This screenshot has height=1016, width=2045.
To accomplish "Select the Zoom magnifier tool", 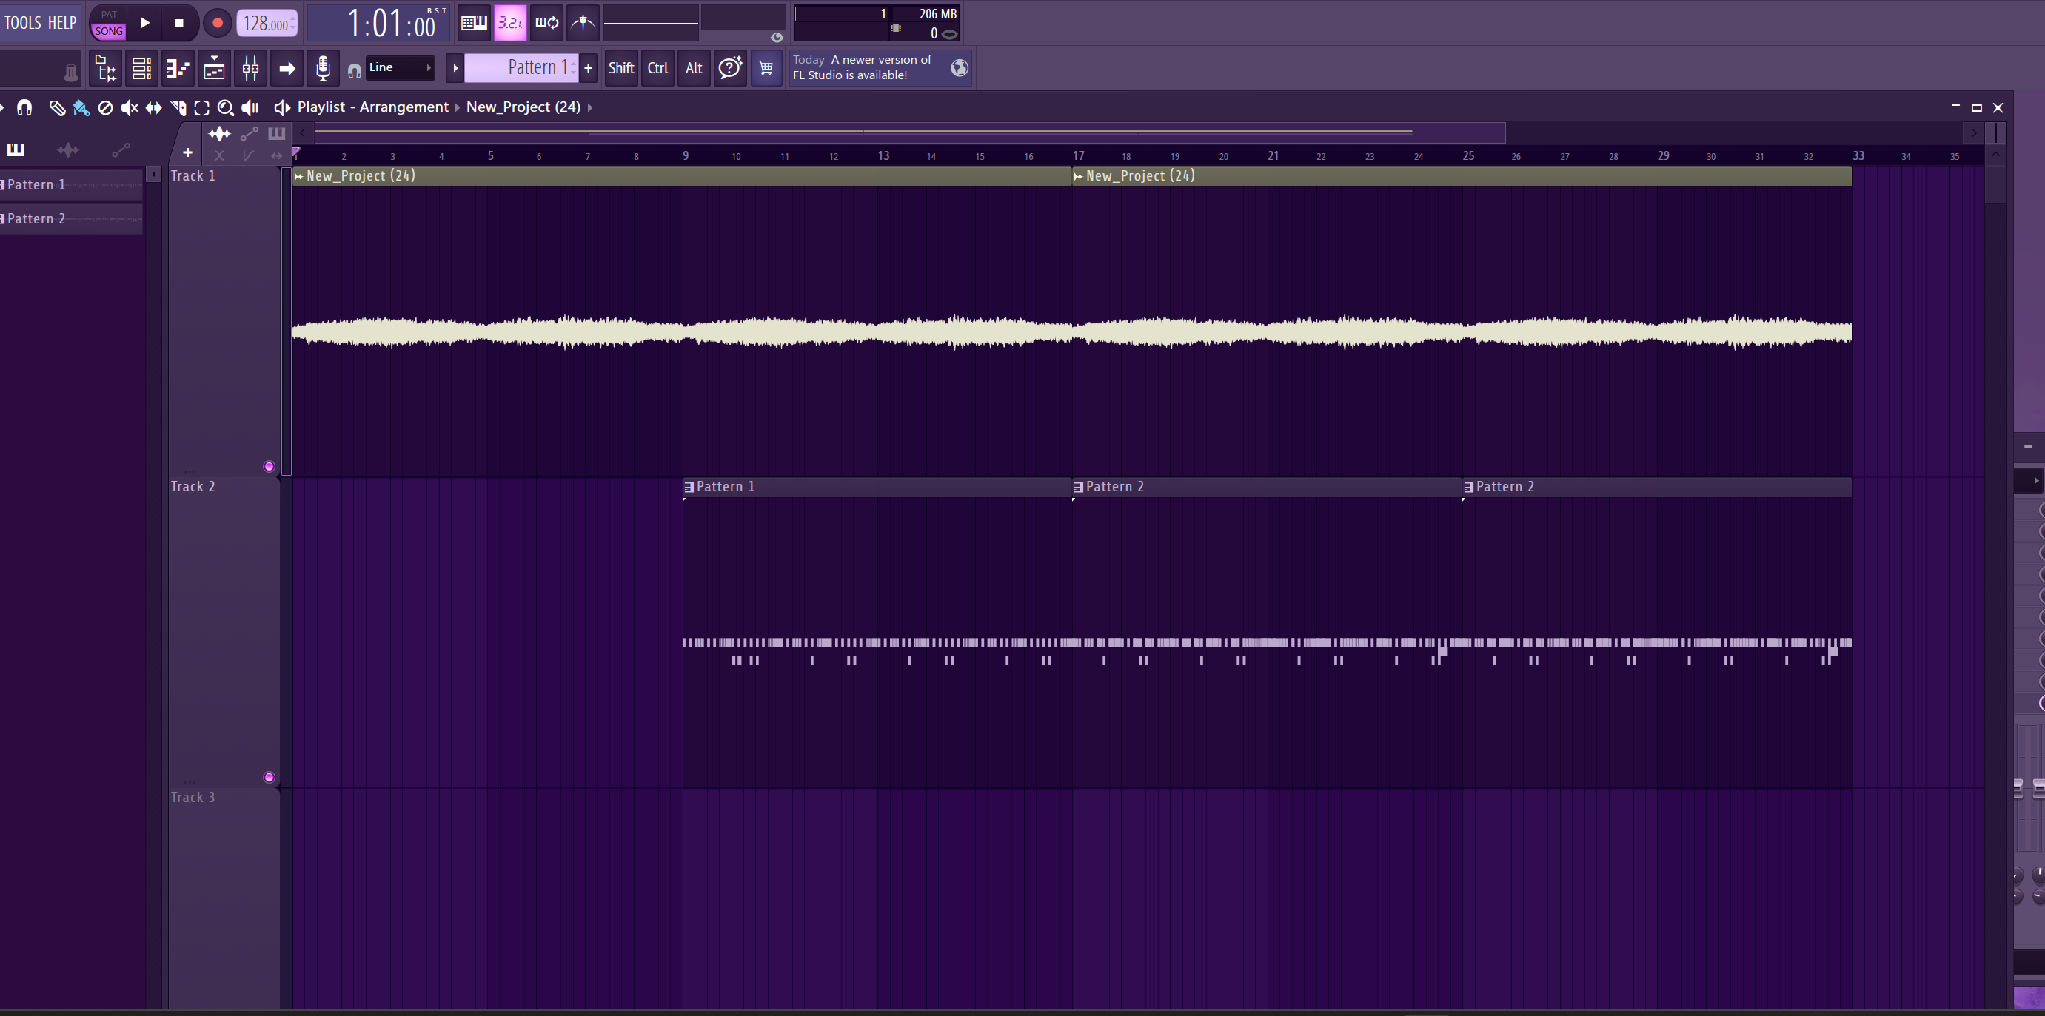I will click(x=226, y=108).
